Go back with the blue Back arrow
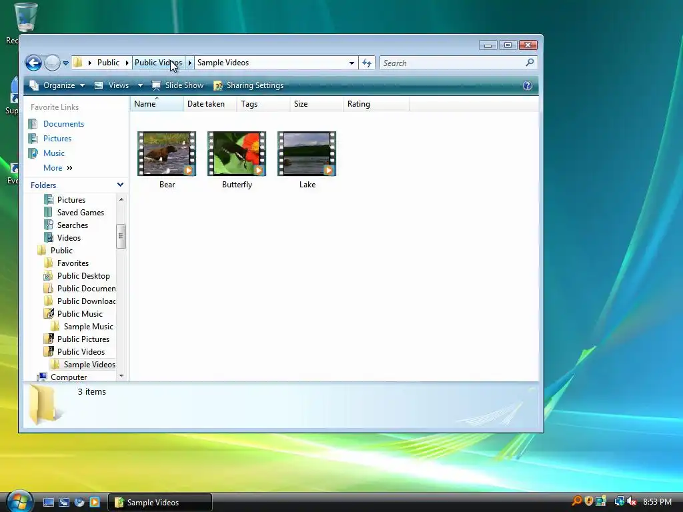Screen dimensions: 683x512 click(33, 63)
